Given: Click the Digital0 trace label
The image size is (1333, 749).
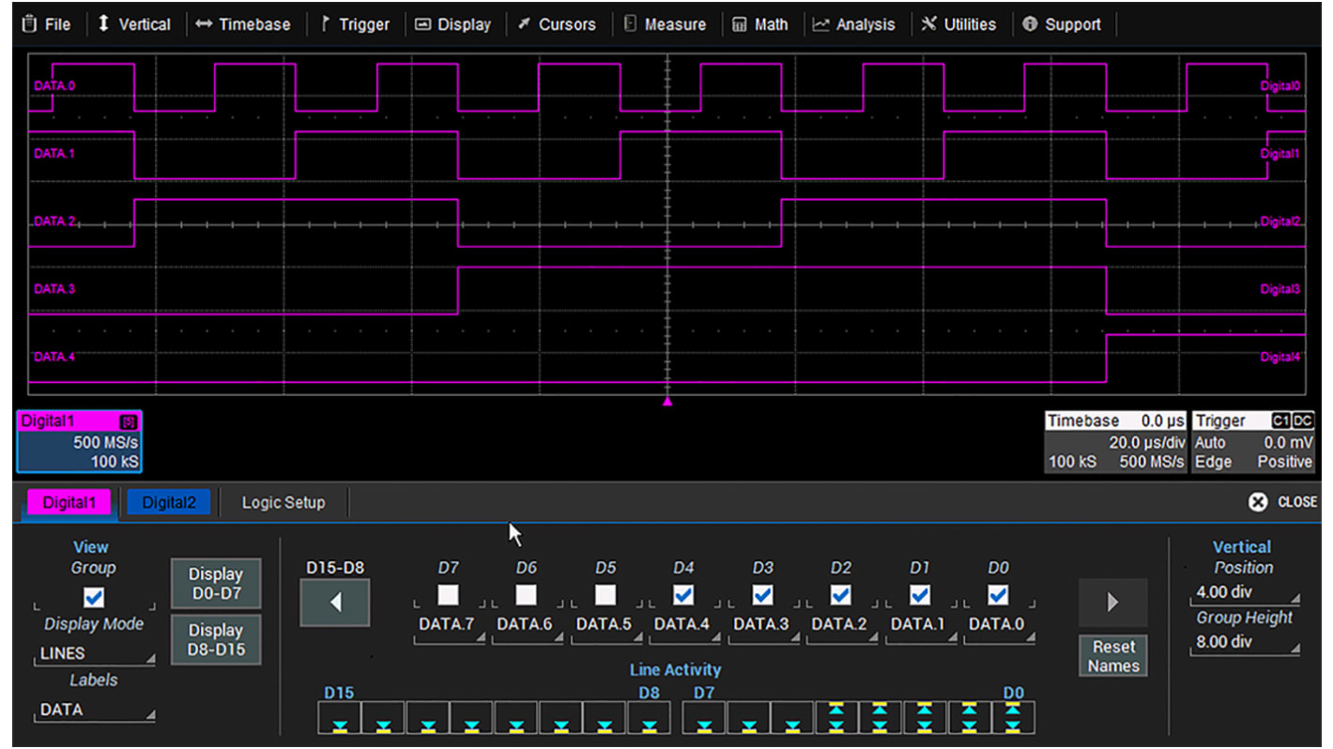Looking at the screenshot, I should (x=1280, y=85).
